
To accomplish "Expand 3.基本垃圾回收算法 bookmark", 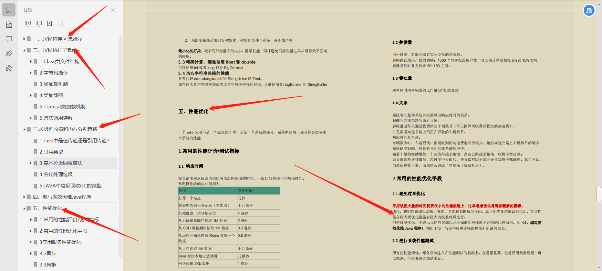I will point(31,163).
